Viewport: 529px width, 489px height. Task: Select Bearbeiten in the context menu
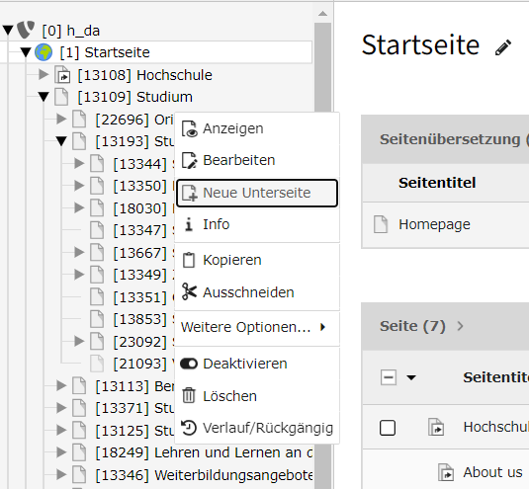coord(257,160)
